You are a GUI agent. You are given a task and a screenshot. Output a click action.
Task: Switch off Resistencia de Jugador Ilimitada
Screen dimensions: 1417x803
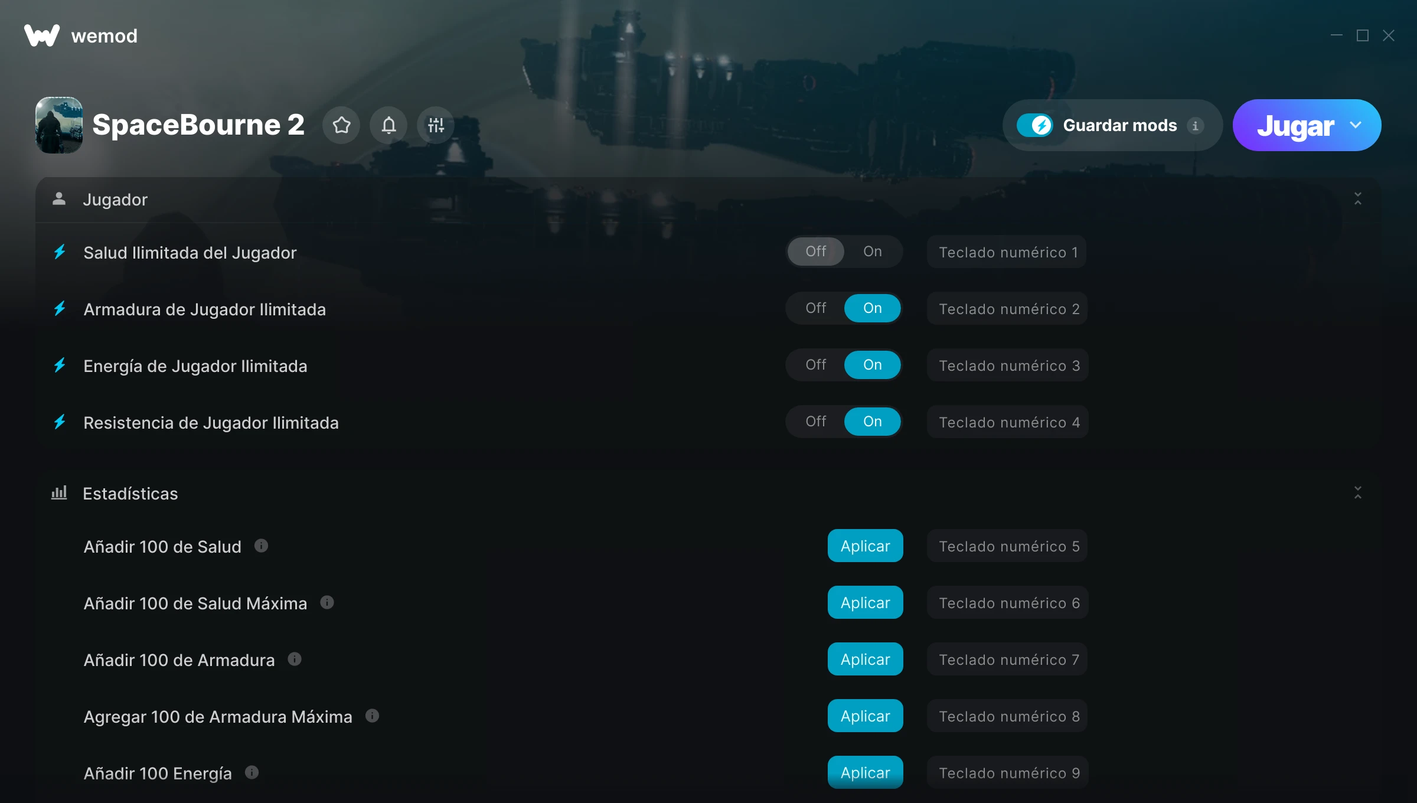point(816,422)
